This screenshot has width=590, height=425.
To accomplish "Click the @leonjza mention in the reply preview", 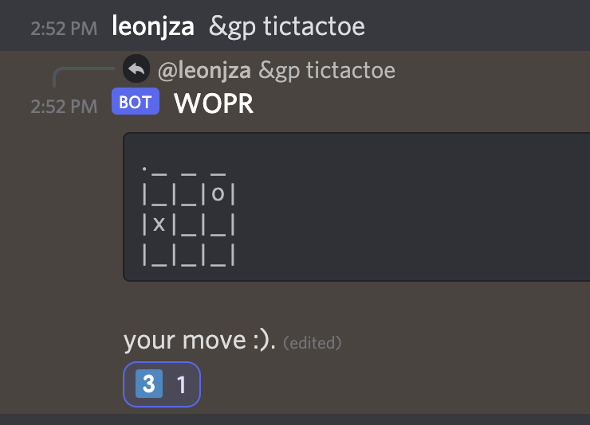I will 205,71.
